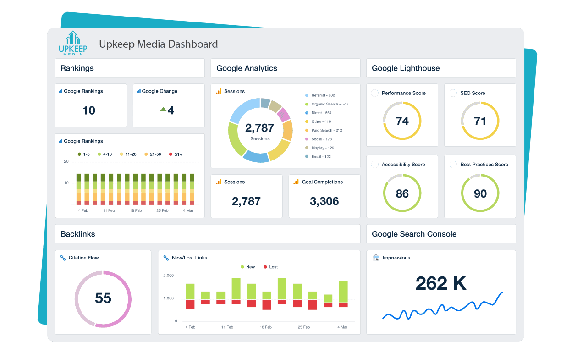
Task: Click 2,787 in the Sessions donut center
Action: [x=259, y=128]
